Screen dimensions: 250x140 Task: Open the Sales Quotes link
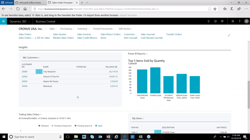pos(59,34)
